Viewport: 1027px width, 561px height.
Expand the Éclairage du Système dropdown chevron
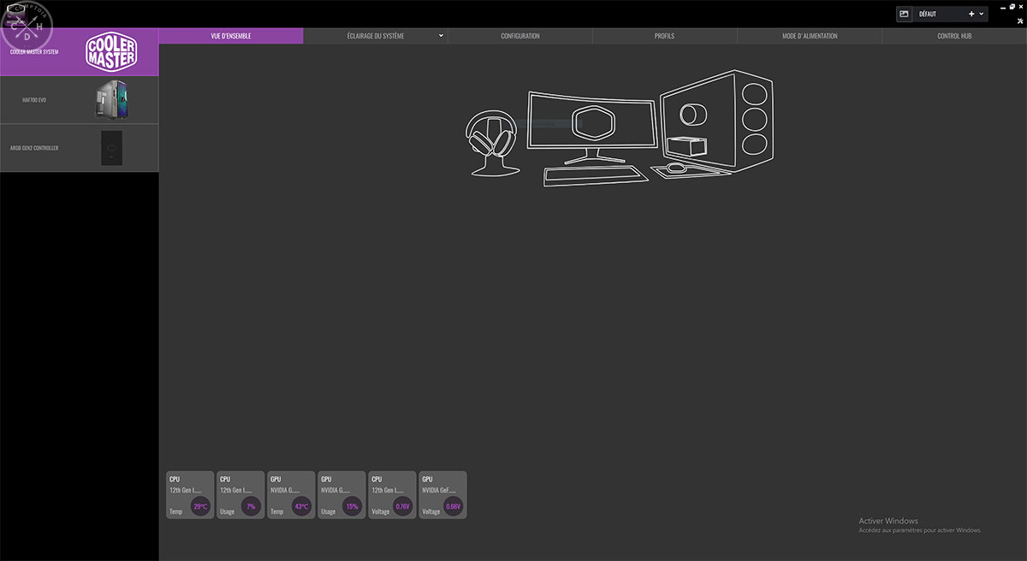tap(441, 36)
